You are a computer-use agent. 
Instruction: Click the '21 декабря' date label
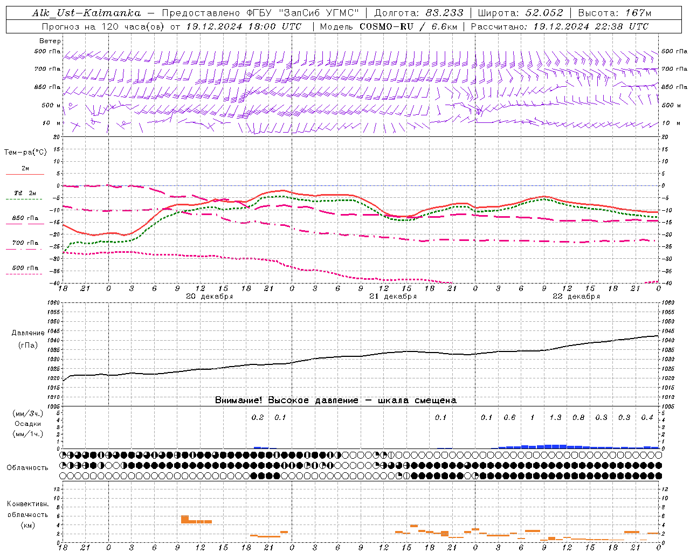click(392, 296)
